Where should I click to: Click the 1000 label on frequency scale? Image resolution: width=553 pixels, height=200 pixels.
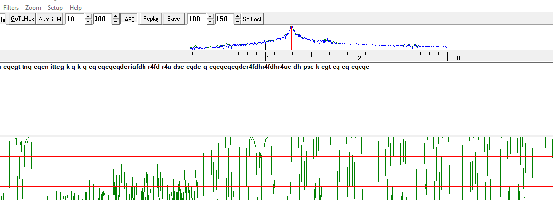point(272,58)
